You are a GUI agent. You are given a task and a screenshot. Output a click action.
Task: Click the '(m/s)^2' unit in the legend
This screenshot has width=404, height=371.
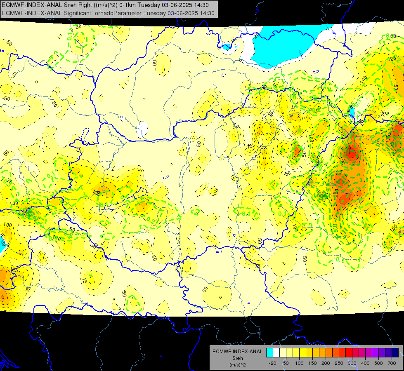click(x=237, y=365)
